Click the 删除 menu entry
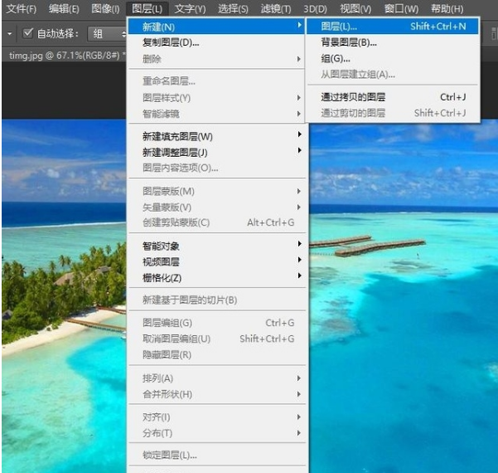Image resolution: width=498 pixels, height=473 pixels. (216, 59)
